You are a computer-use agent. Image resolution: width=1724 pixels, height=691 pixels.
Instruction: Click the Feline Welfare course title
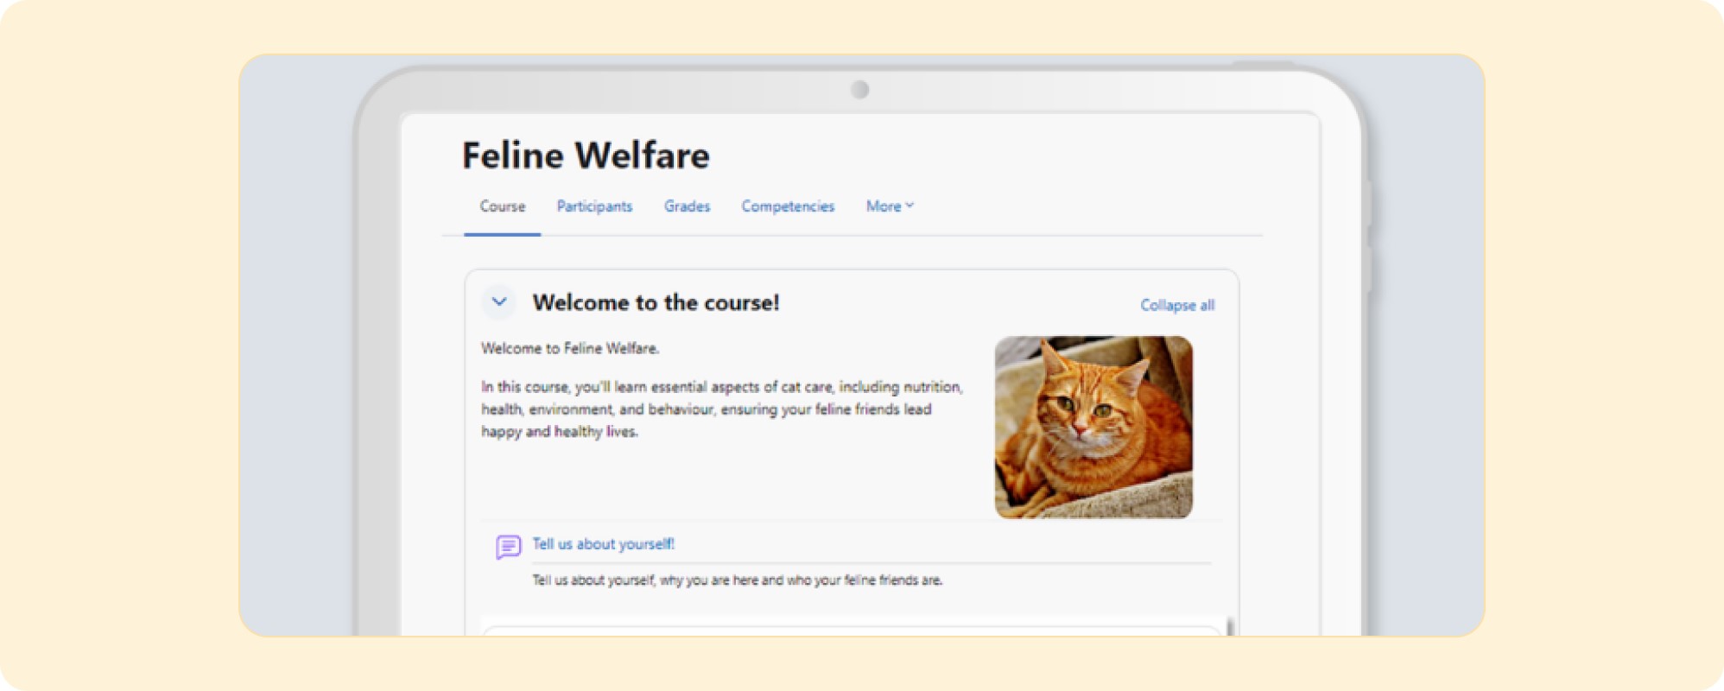(586, 155)
